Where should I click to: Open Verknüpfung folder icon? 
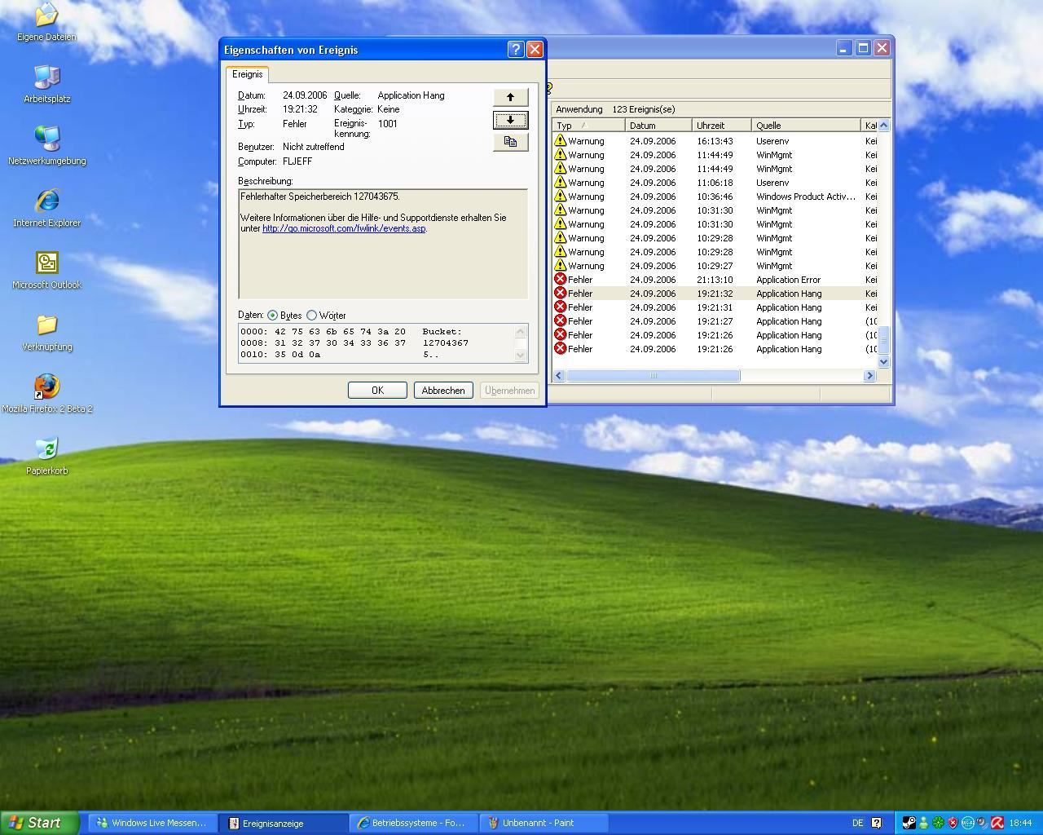click(x=46, y=331)
